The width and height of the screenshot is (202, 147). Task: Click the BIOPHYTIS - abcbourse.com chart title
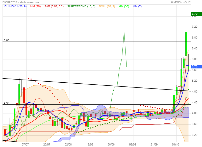click(21, 2)
